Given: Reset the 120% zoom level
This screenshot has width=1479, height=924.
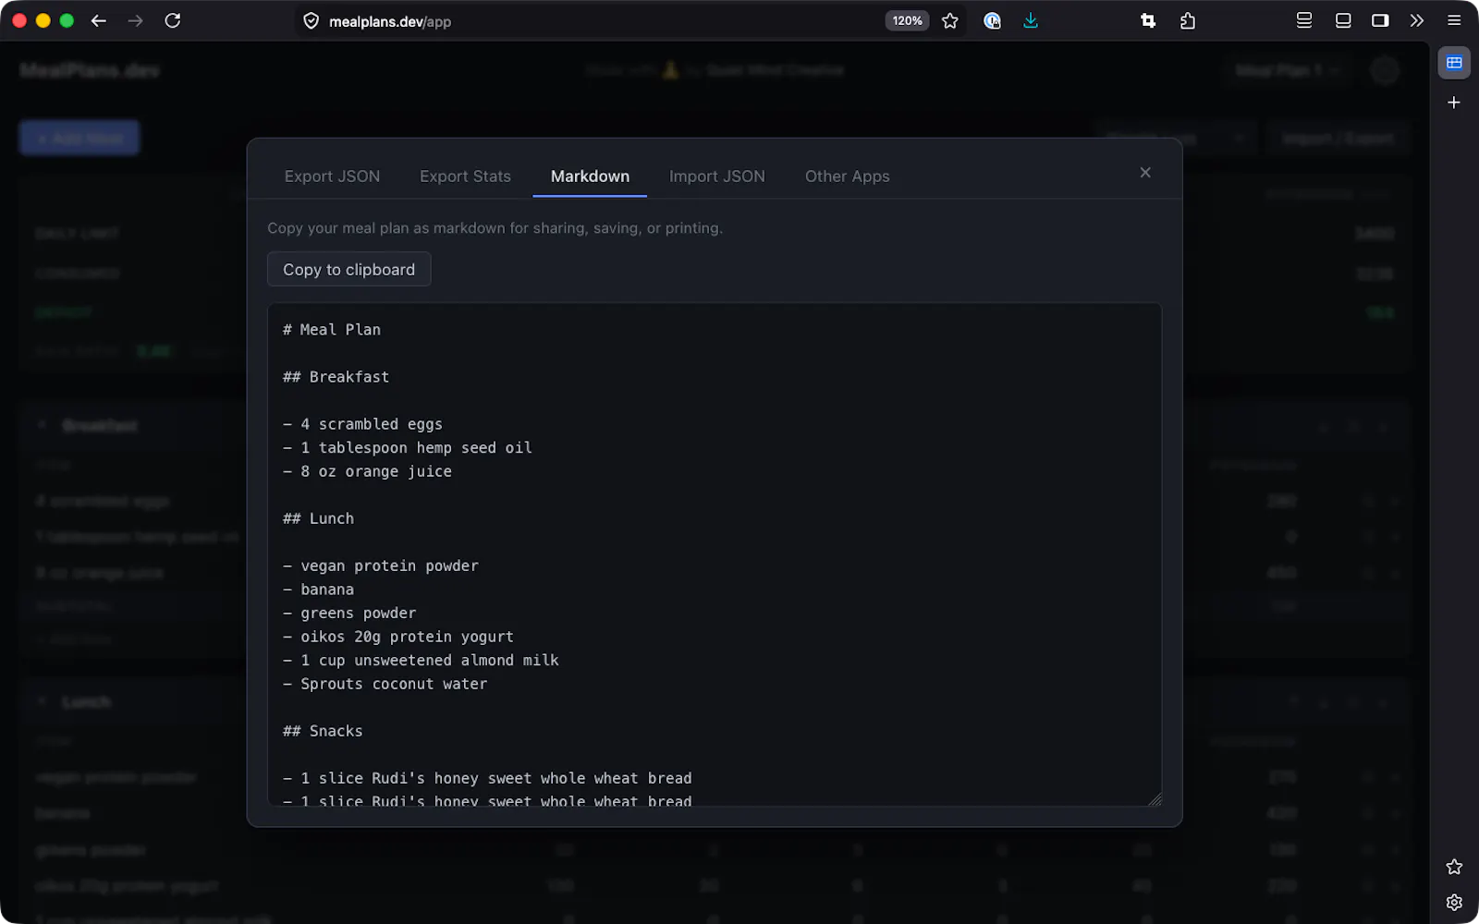Looking at the screenshot, I should point(907,20).
